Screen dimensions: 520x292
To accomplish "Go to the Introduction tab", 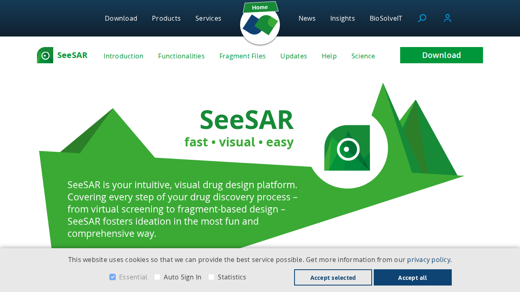I will (123, 56).
